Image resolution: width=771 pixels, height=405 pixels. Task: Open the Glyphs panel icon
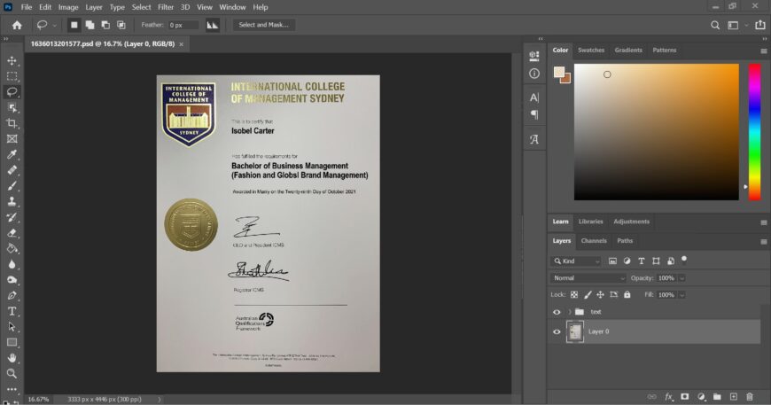534,140
